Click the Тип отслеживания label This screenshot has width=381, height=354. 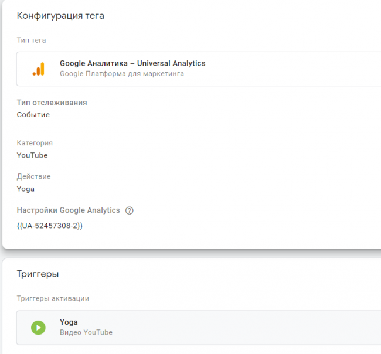52,103
